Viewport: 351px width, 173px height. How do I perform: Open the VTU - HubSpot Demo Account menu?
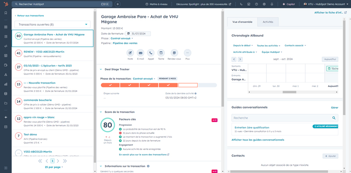pyautogui.click(x=326, y=4)
